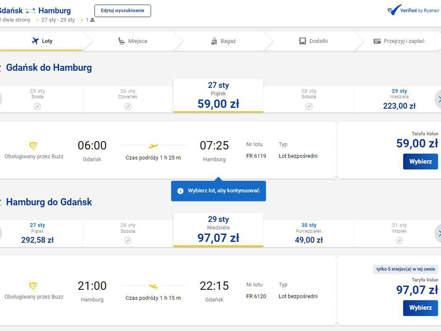
Task: Click Ryanair harp logo on Gdańsk flight
Action: point(33,146)
